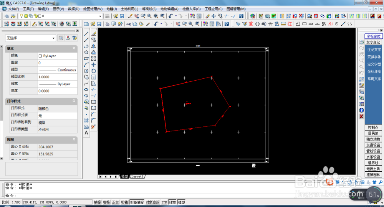
Task: Select the Mirror tool
Action: pos(94,46)
